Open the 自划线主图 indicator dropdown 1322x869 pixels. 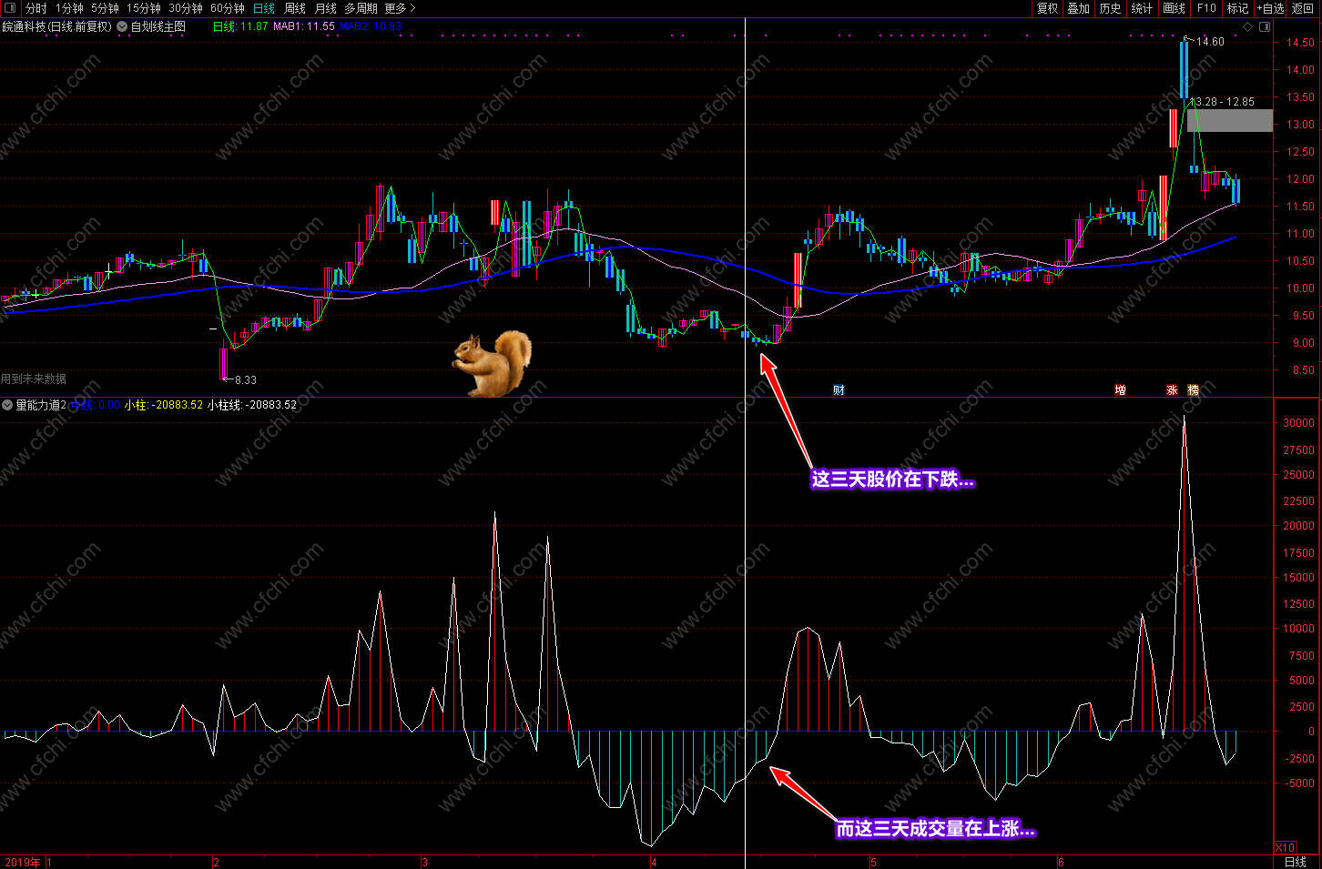(x=122, y=27)
